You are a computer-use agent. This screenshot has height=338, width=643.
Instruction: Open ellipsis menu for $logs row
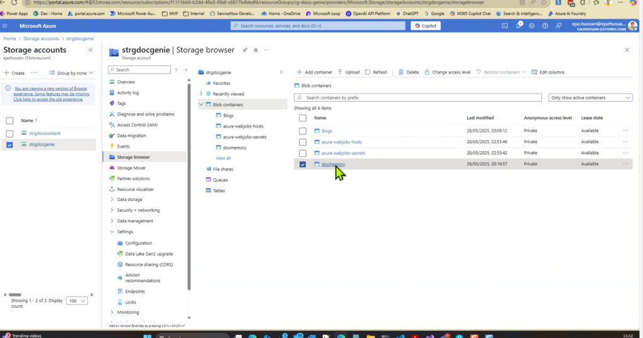[625, 131]
